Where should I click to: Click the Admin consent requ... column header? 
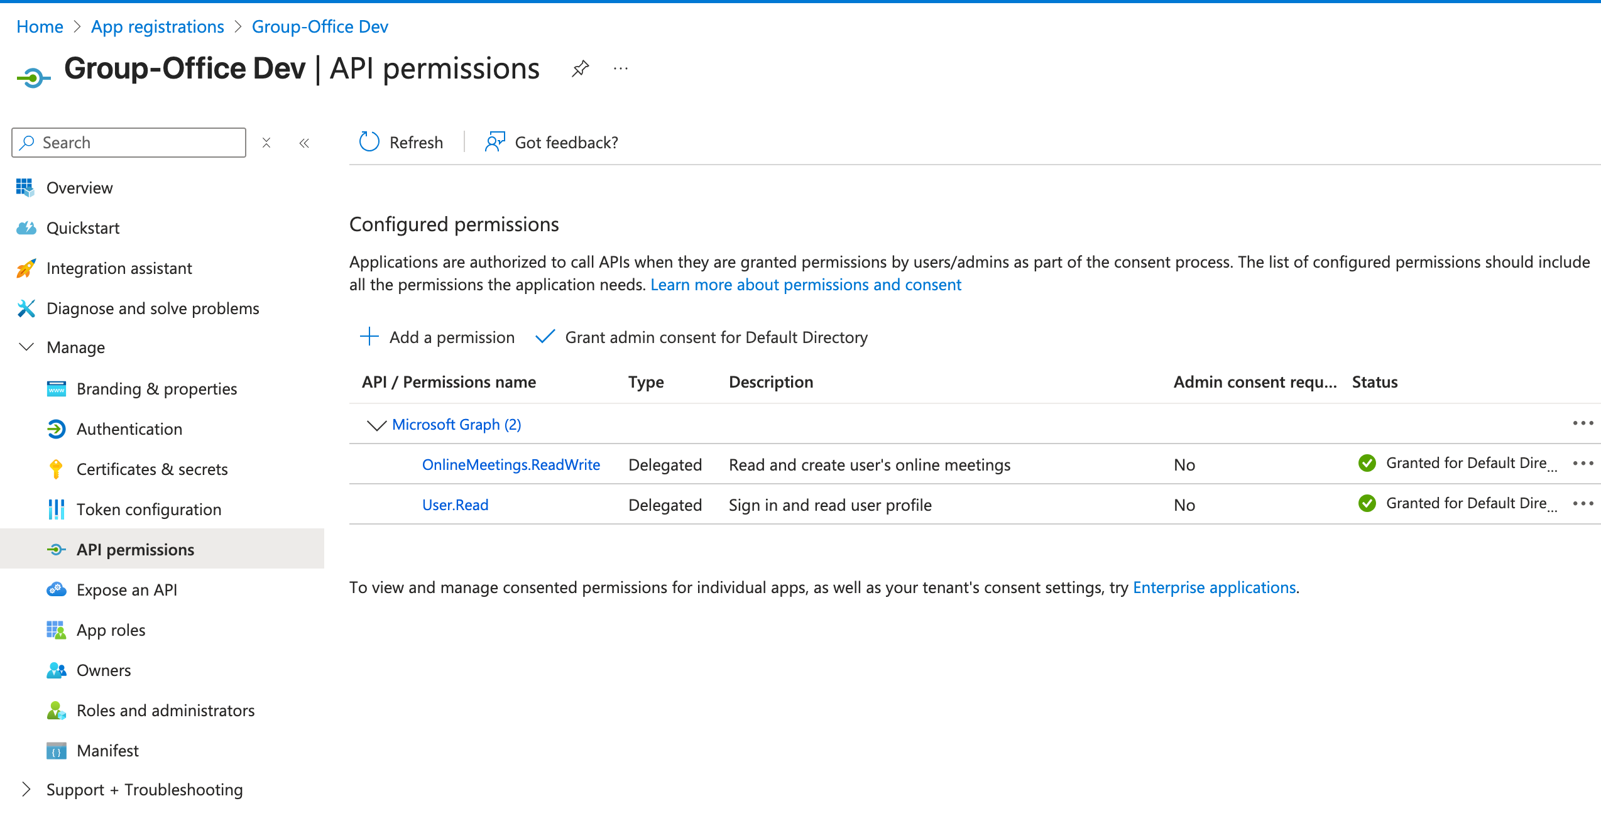1255,382
